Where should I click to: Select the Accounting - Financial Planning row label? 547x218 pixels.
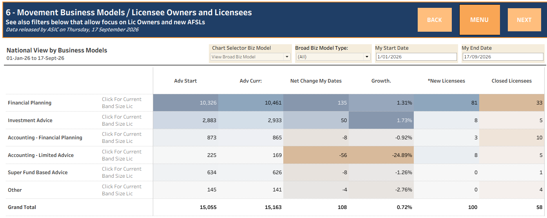45,137
